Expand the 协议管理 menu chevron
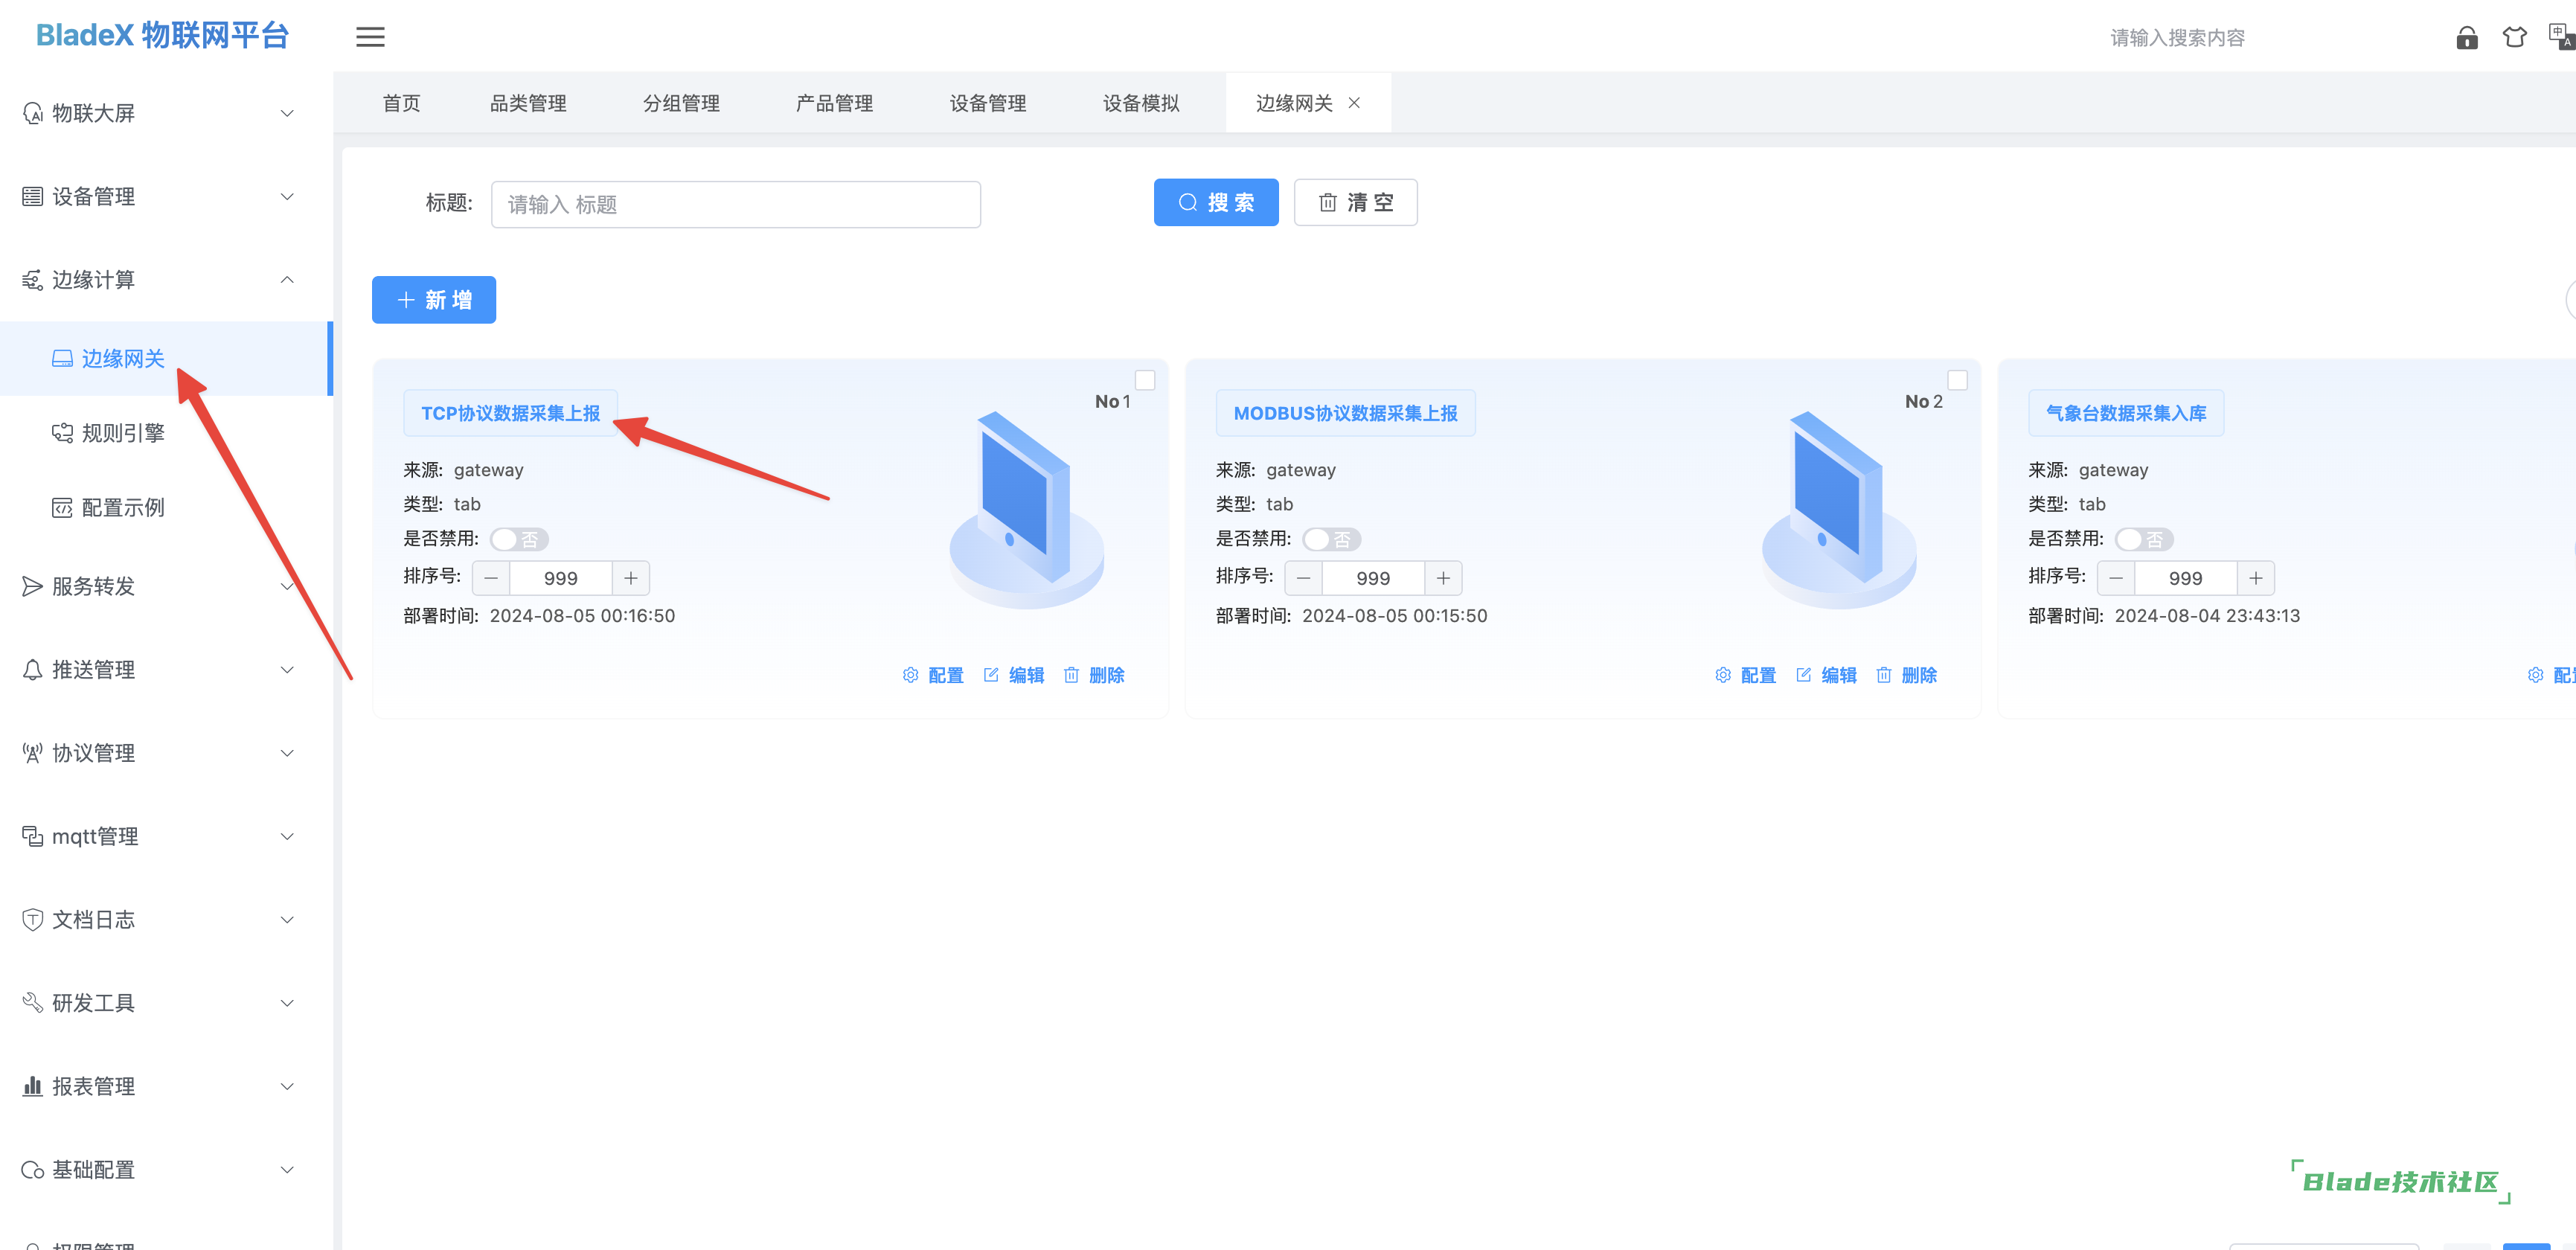Image resolution: width=2576 pixels, height=1250 pixels. click(287, 753)
